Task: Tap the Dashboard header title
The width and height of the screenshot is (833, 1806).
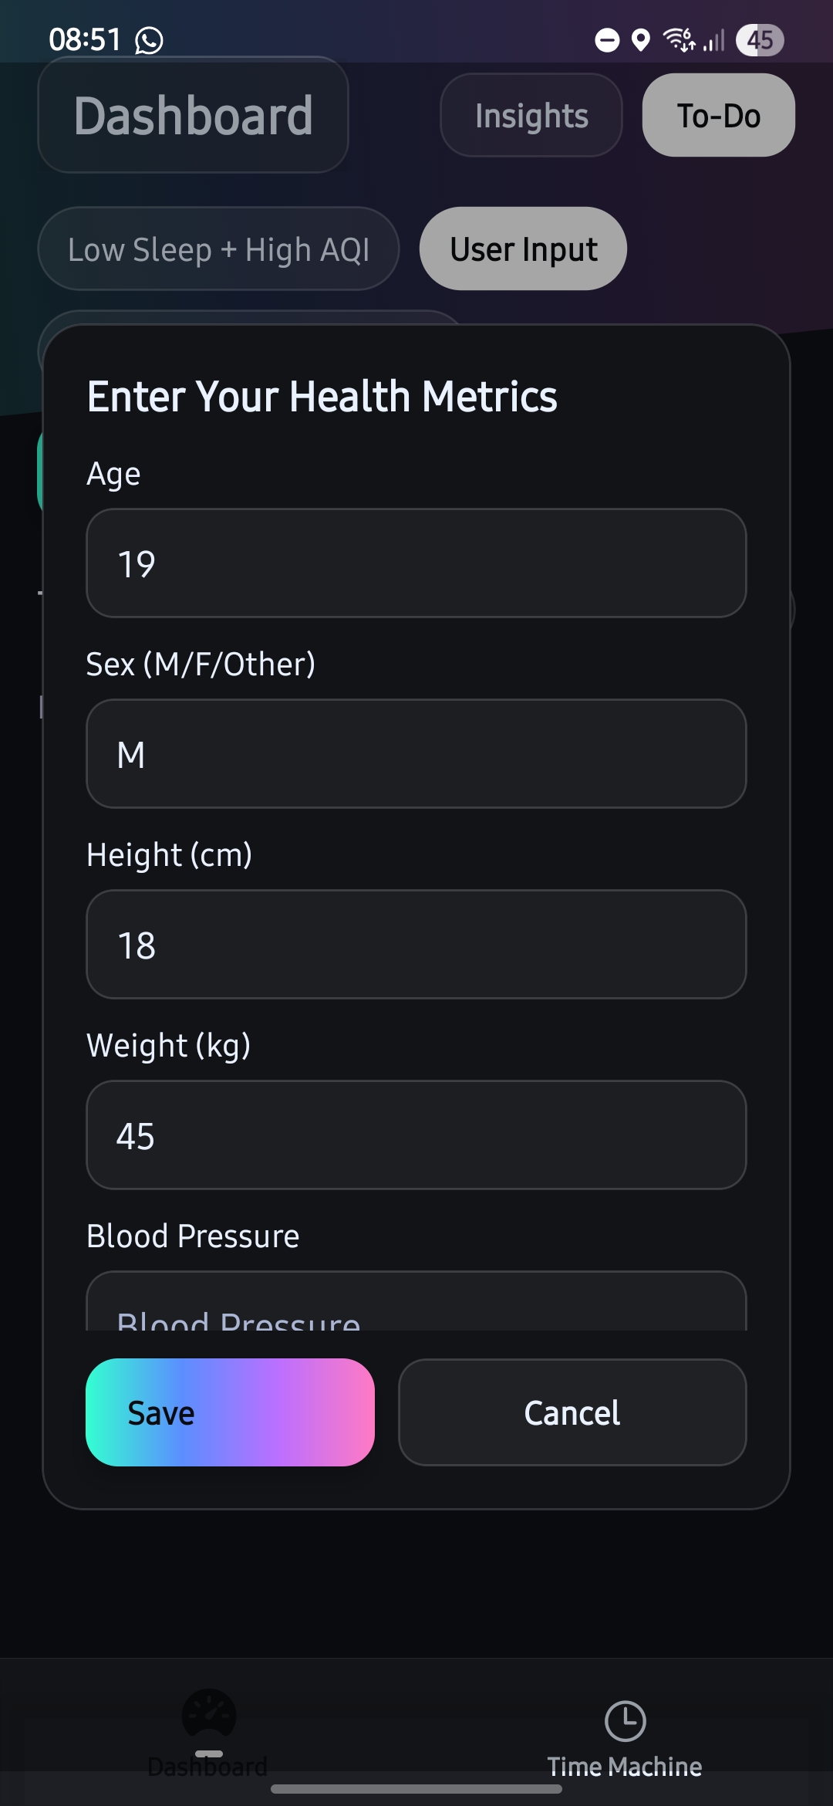Action: 193,115
